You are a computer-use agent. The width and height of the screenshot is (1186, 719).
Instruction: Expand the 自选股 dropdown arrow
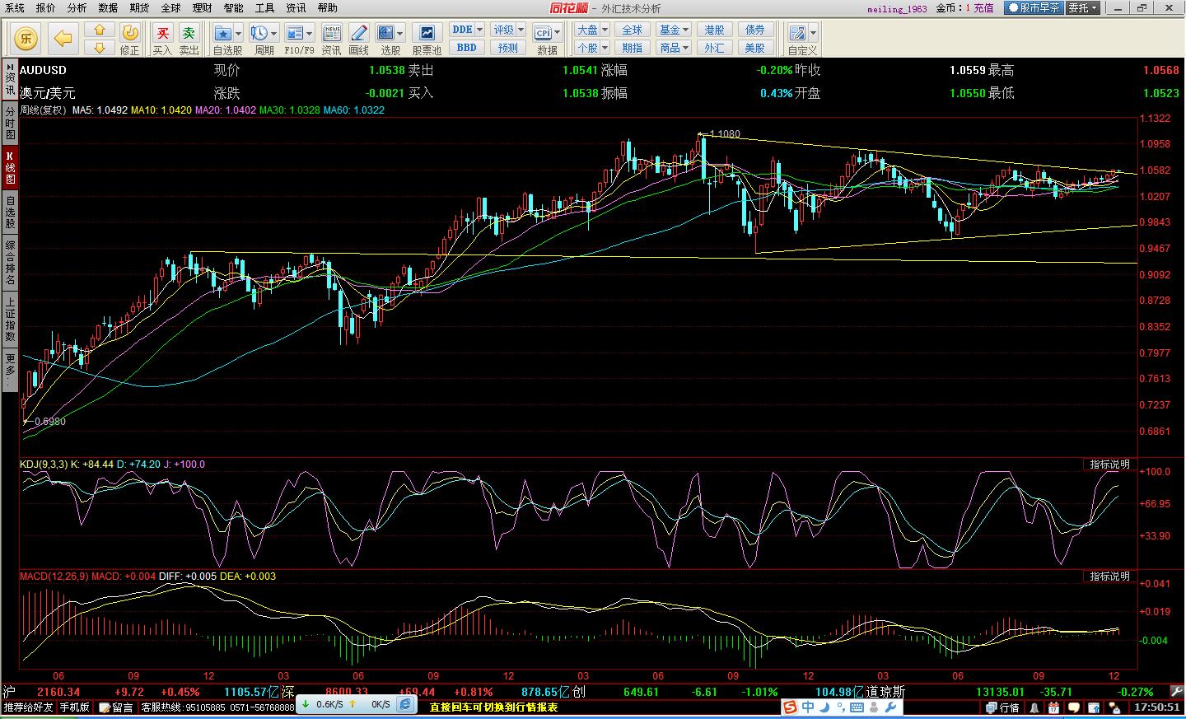(x=238, y=33)
